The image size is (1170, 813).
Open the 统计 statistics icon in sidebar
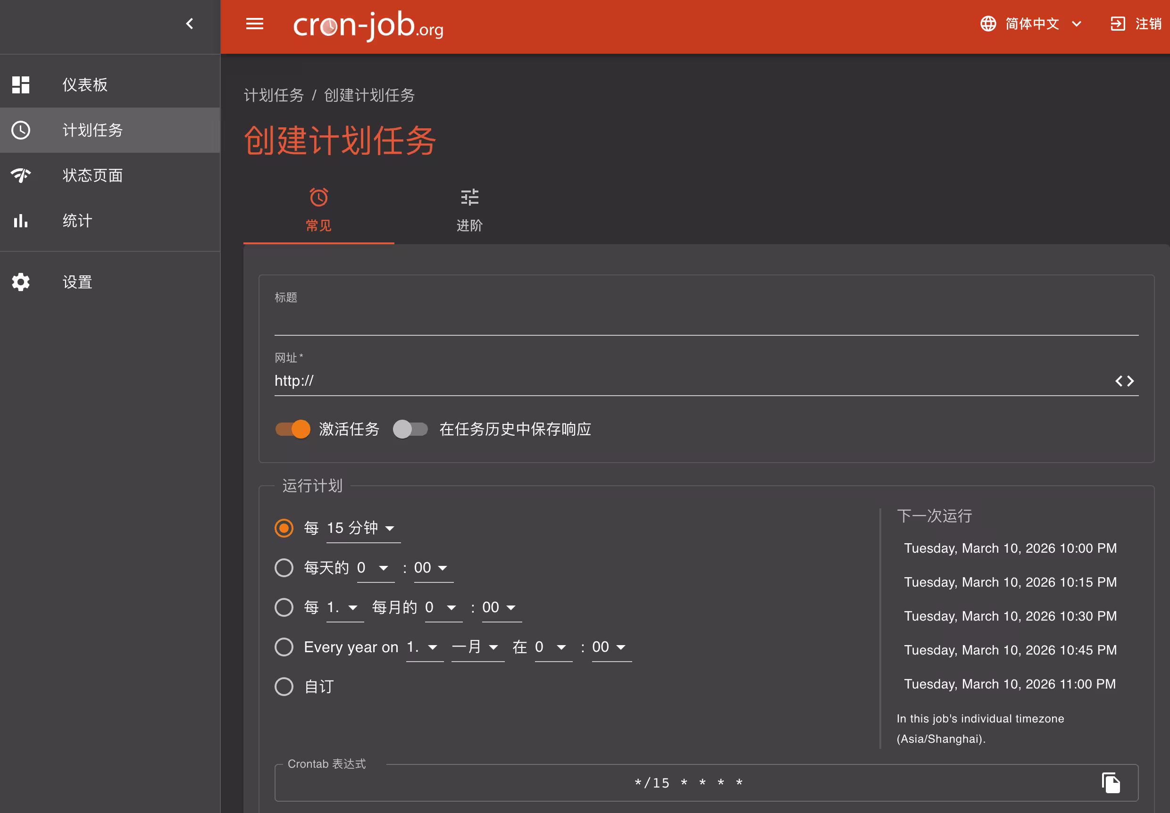coord(21,220)
